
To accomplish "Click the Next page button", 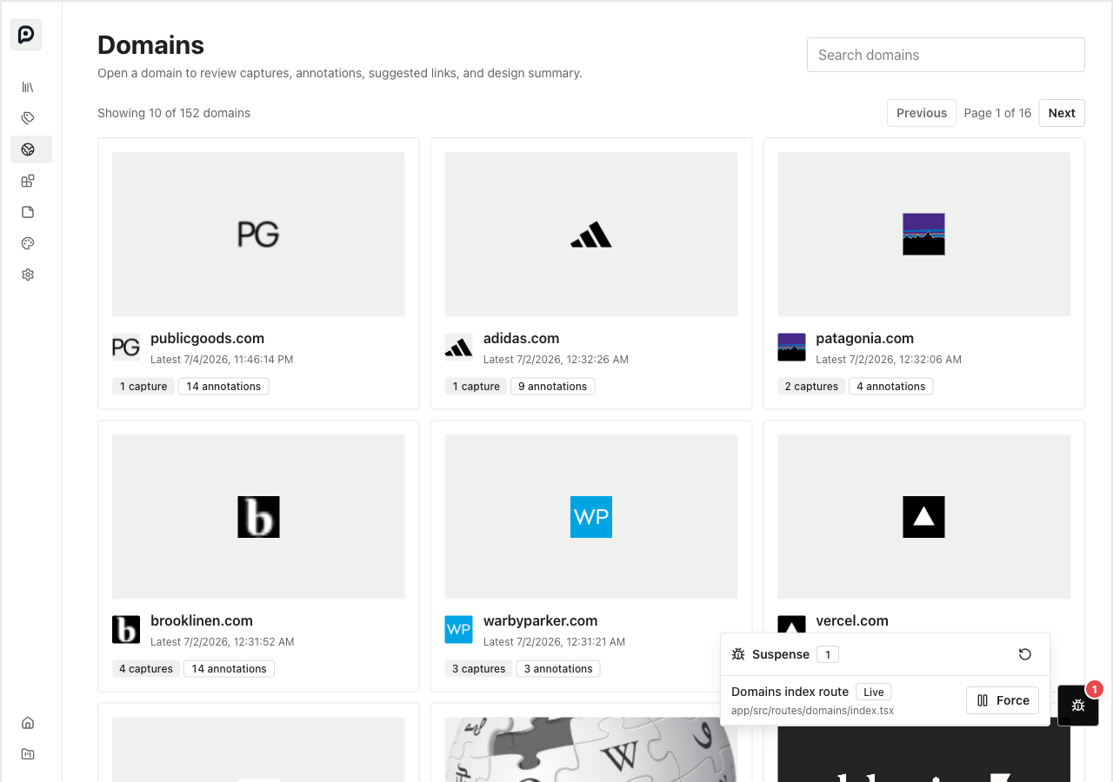I will tap(1062, 113).
